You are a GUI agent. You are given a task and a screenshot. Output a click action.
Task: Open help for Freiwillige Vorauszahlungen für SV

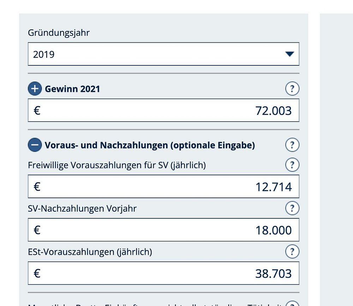pyautogui.click(x=292, y=165)
